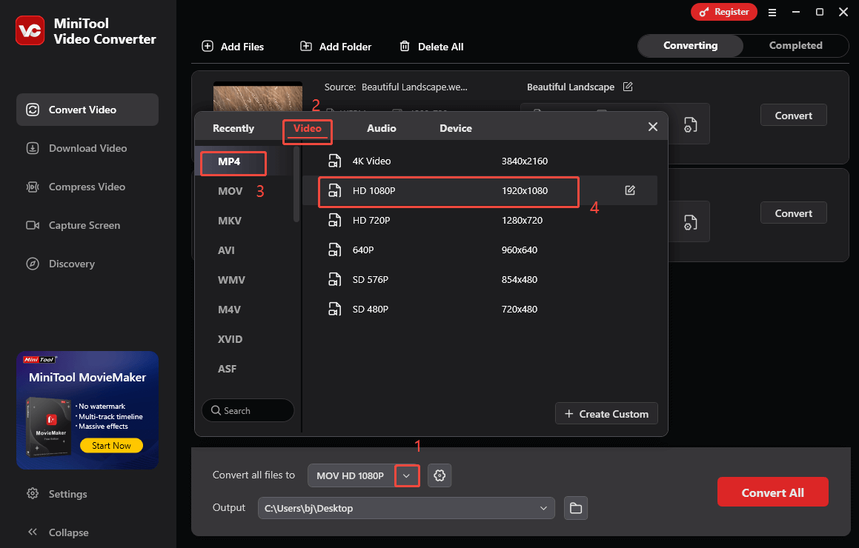Open the Convert Video section
Image resolution: width=859 pixels, height=548 pixels.
(87, 110)
